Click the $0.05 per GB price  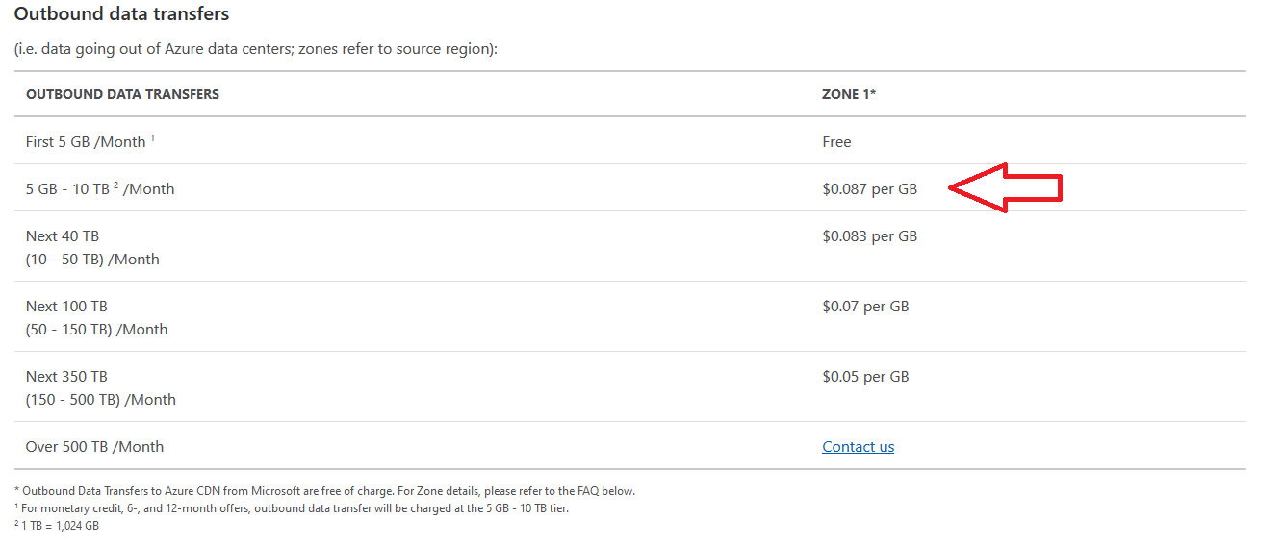pyautogui.click(x=865, y=376)
